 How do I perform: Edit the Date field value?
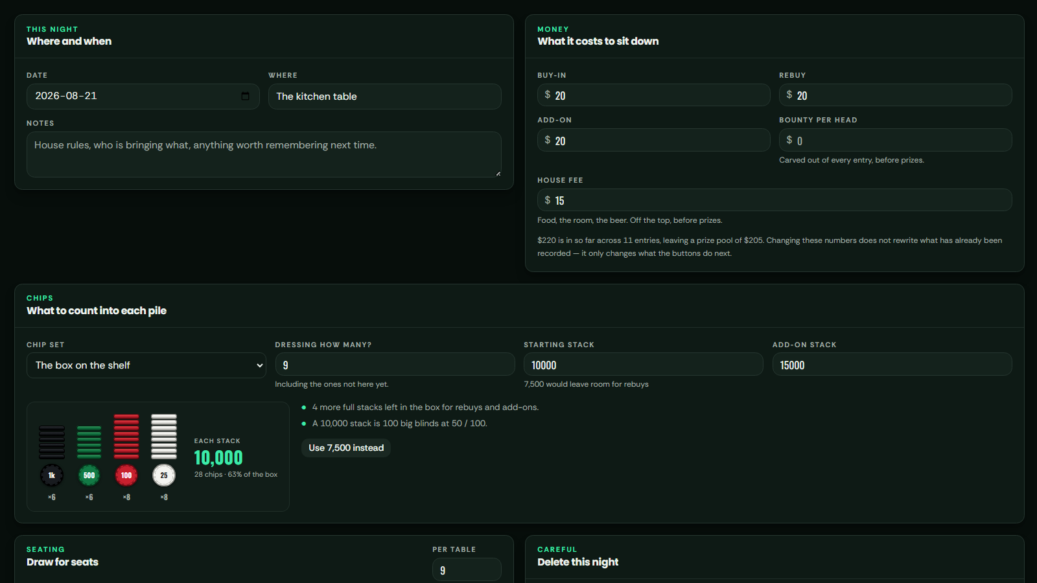[143, 97]
